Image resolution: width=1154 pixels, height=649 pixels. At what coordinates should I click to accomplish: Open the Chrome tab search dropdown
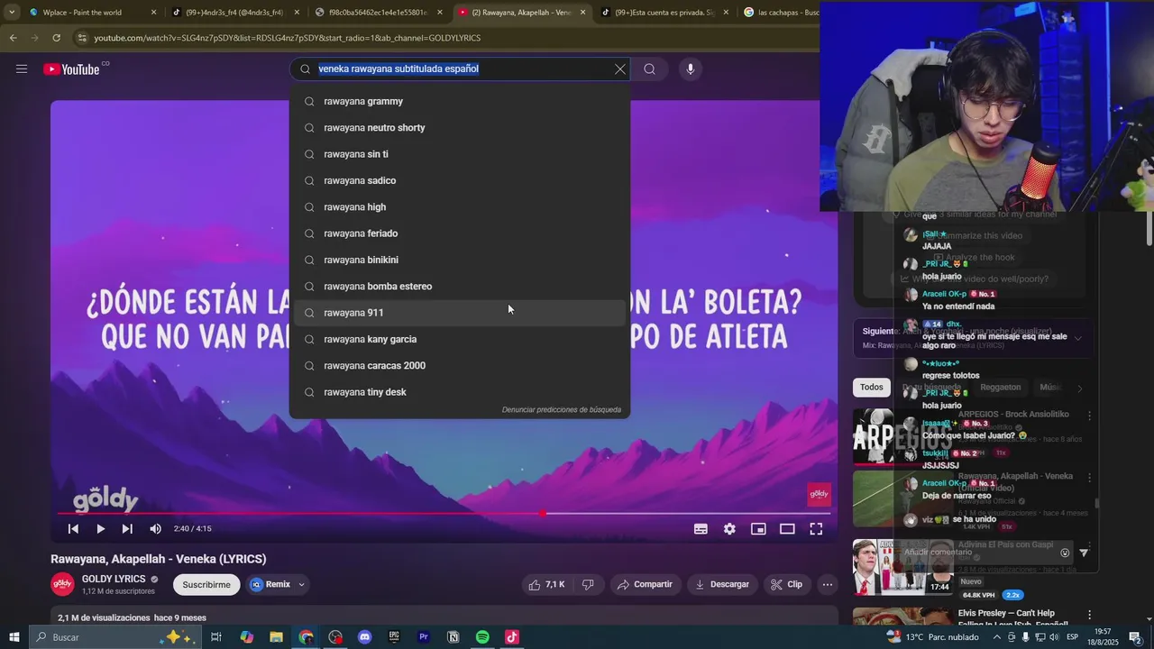(x=12, y=13)
